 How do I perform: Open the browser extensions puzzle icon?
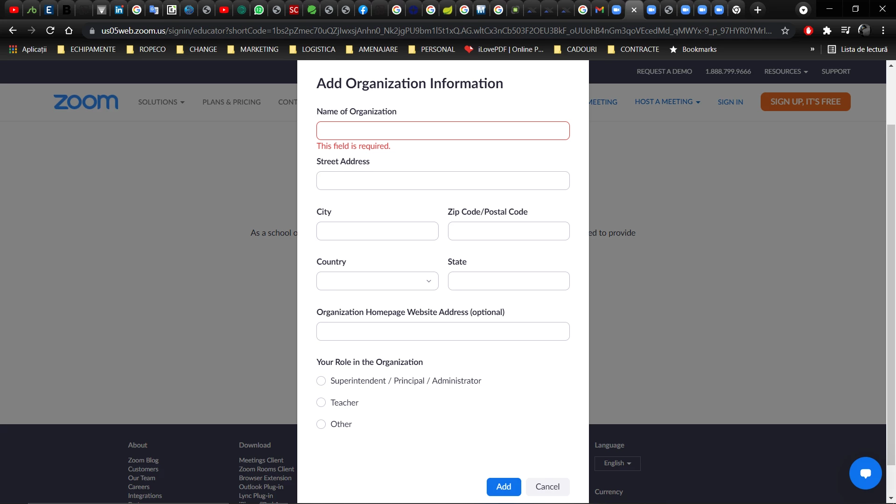tap(827, 31)
